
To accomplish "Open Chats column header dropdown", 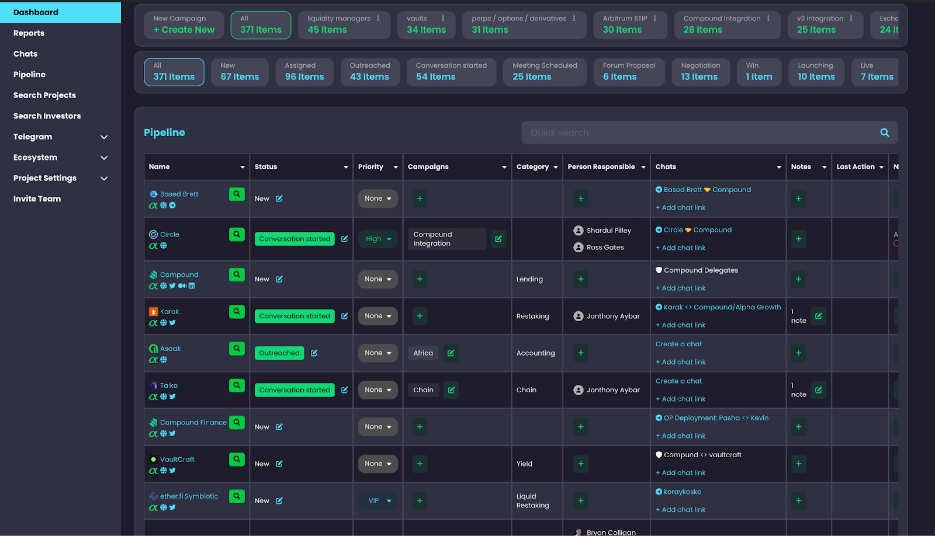I will pos(779,167).
